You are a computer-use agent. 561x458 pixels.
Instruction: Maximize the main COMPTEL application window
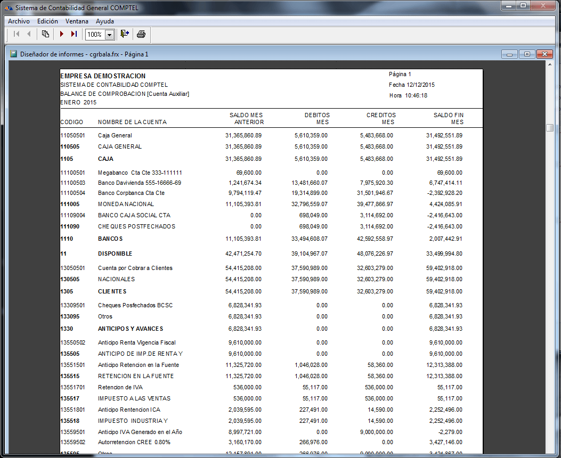pyautogui.click(x=523, y=6)
